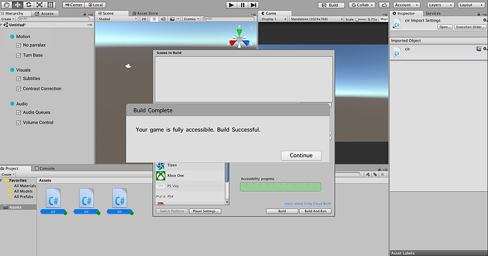This screenshot has width=488, height=256.
Task: Select the Rotate tool icon
Action: coord(29,4)
